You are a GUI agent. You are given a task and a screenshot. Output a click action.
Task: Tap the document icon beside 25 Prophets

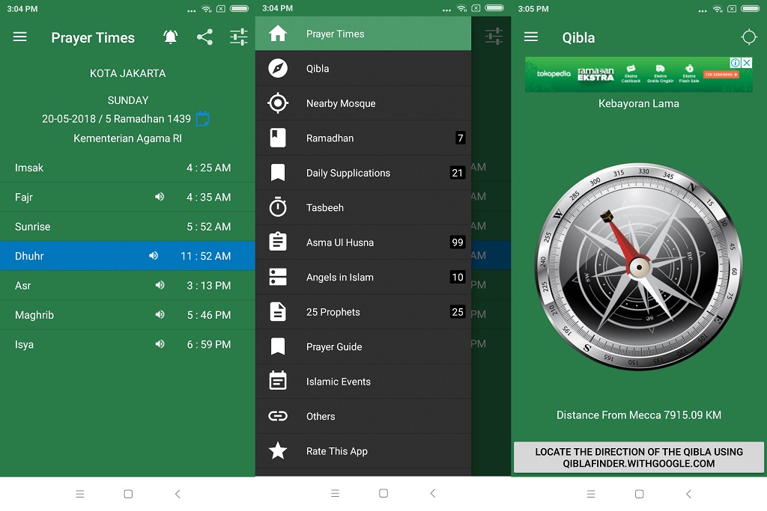(x=278, y=312)
